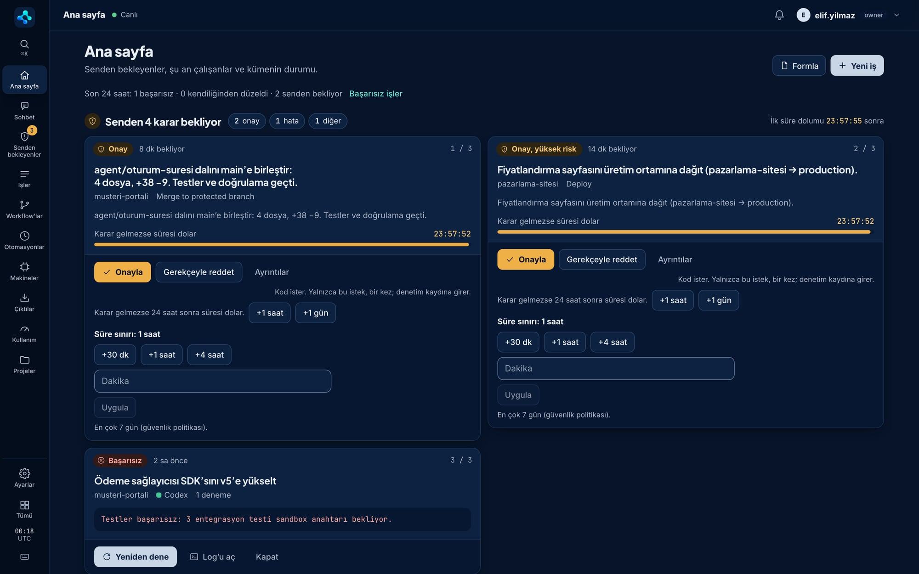Expand Ayrıntılar on the pricing deploy card
Viewport: 919px width, 574px height.
675,259
